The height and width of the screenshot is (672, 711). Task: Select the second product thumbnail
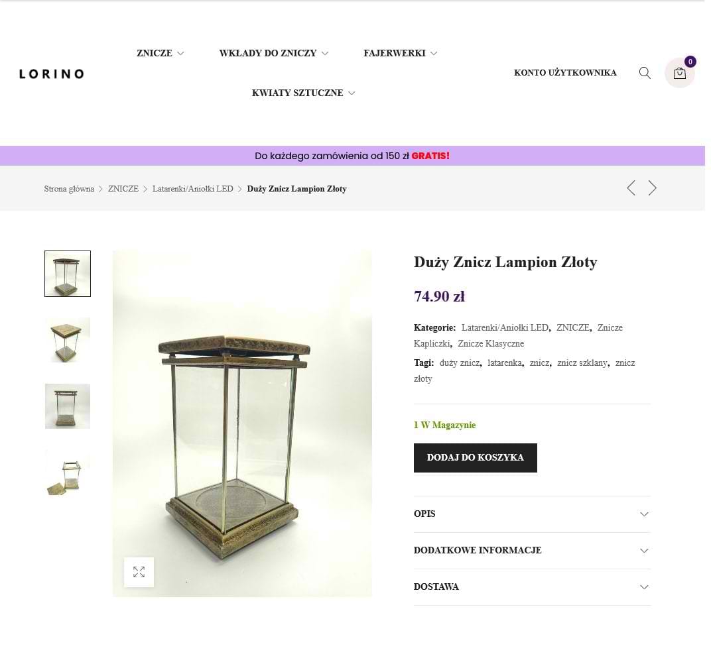coord(68,340)
